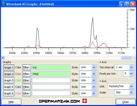137x106 pixels.
Task: Focus the empty Graph 4 filter field
Action: coord(51,87)
